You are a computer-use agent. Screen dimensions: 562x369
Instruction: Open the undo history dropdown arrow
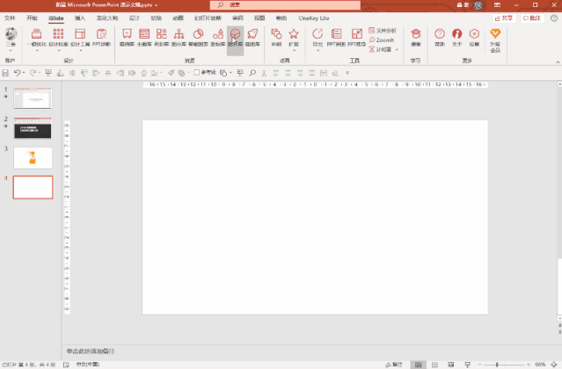click(x=23, y=73)
